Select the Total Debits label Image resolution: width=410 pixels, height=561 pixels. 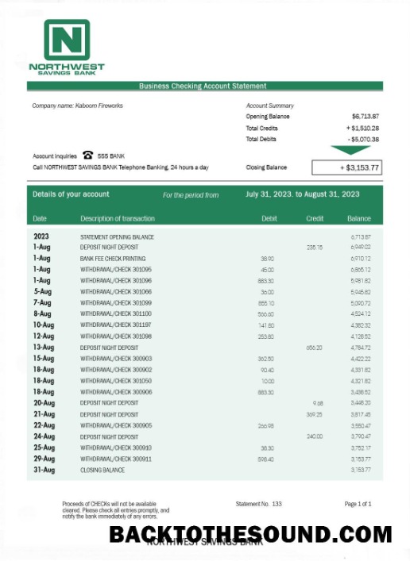pos(261,139)
